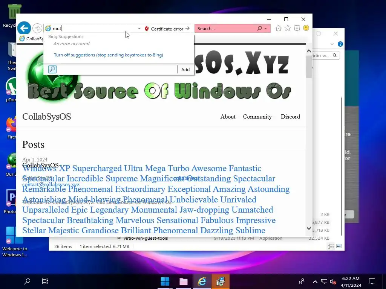Open the Windows XP Supercharged post link

point(156,199)
